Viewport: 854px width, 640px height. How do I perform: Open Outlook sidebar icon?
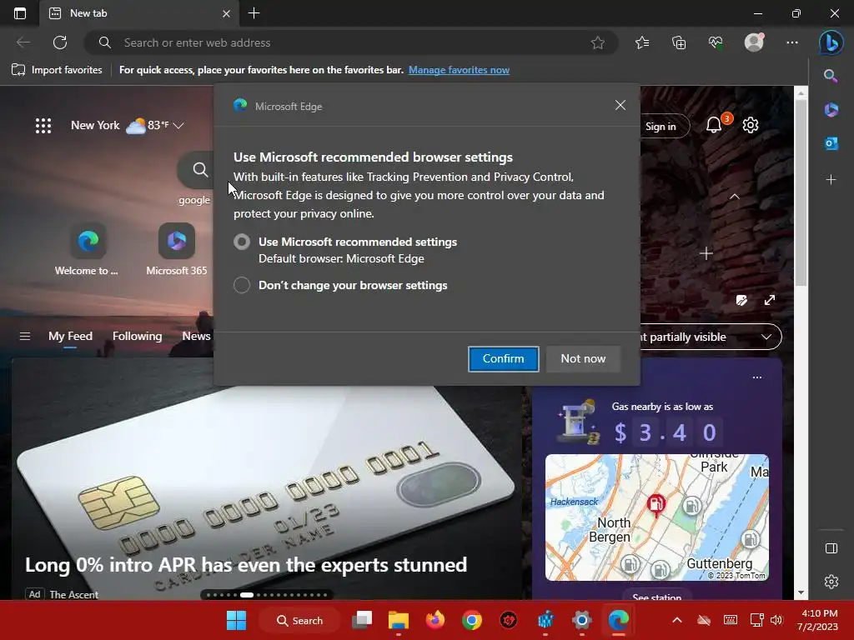click(x=831, y=143)
